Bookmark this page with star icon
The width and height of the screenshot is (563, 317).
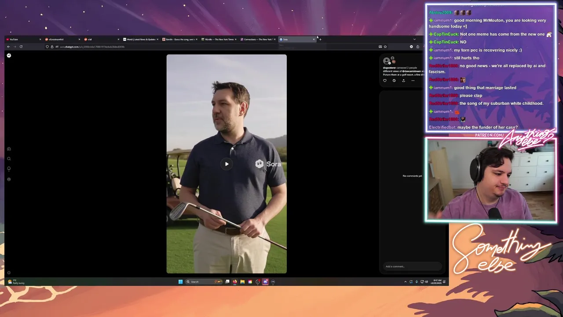385,47
